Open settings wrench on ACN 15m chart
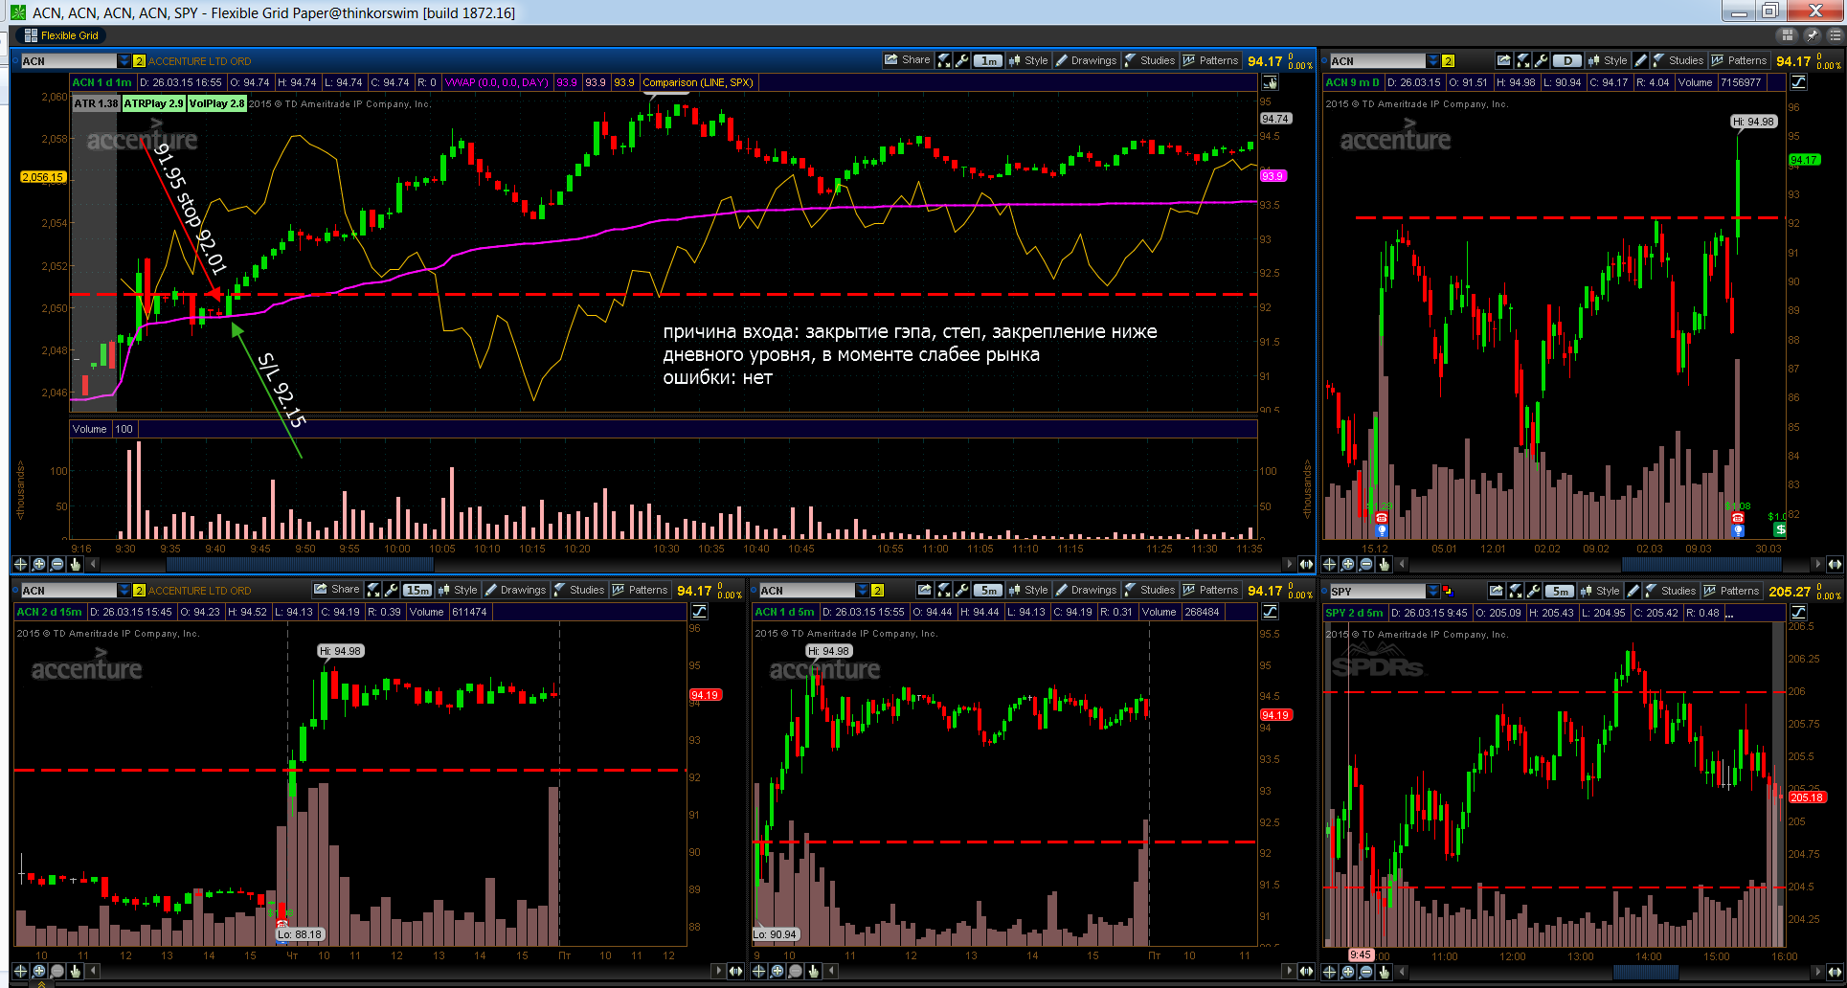Screen dimensions: 1847x988 coord(391,590)
